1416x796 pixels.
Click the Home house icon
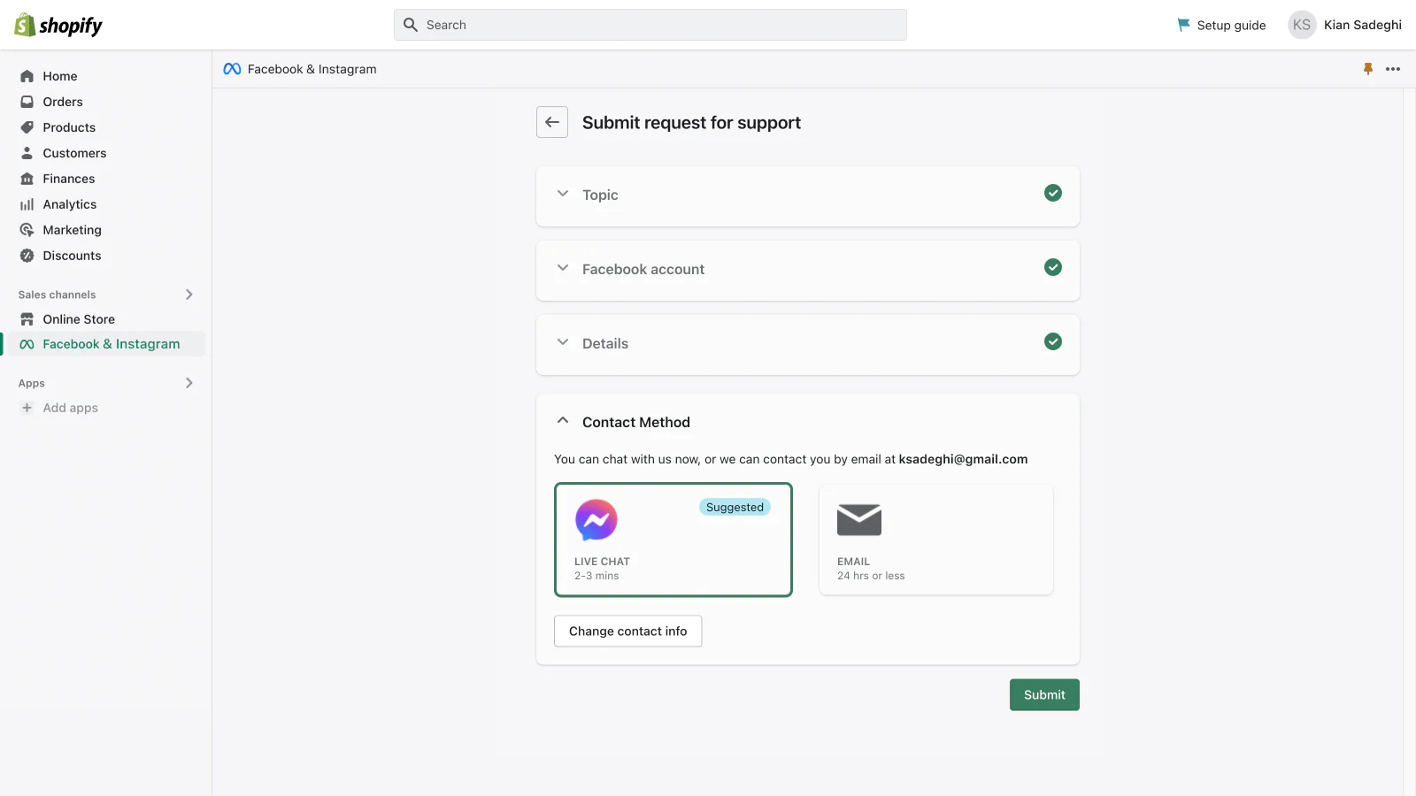27,76
